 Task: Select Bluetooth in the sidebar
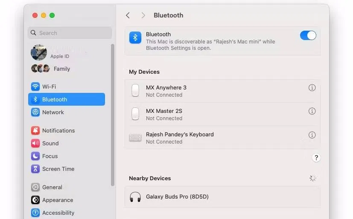coord(67,99)
